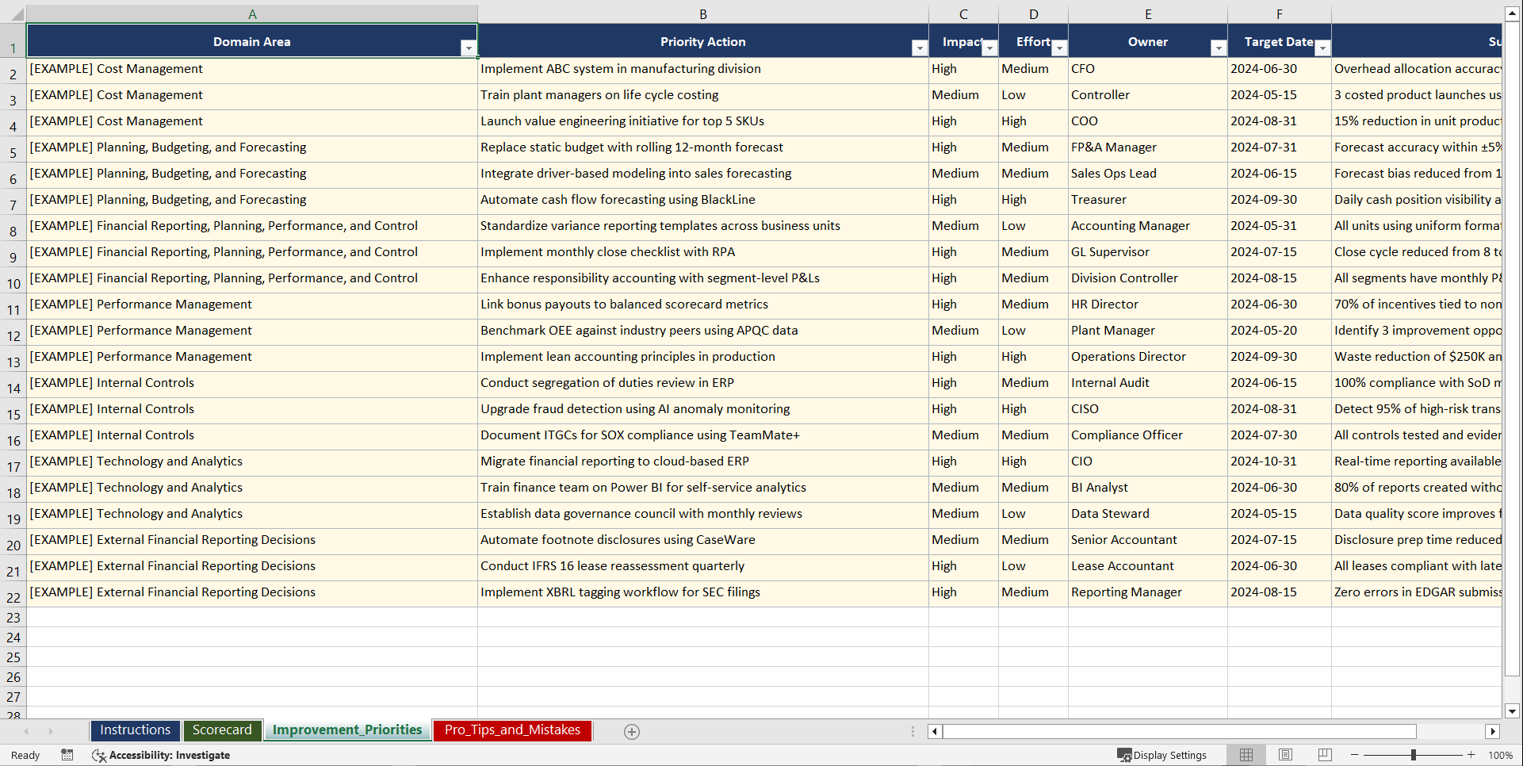Select the Page Layout view icon
1523x766 pixels.
tap(1285, 754)
